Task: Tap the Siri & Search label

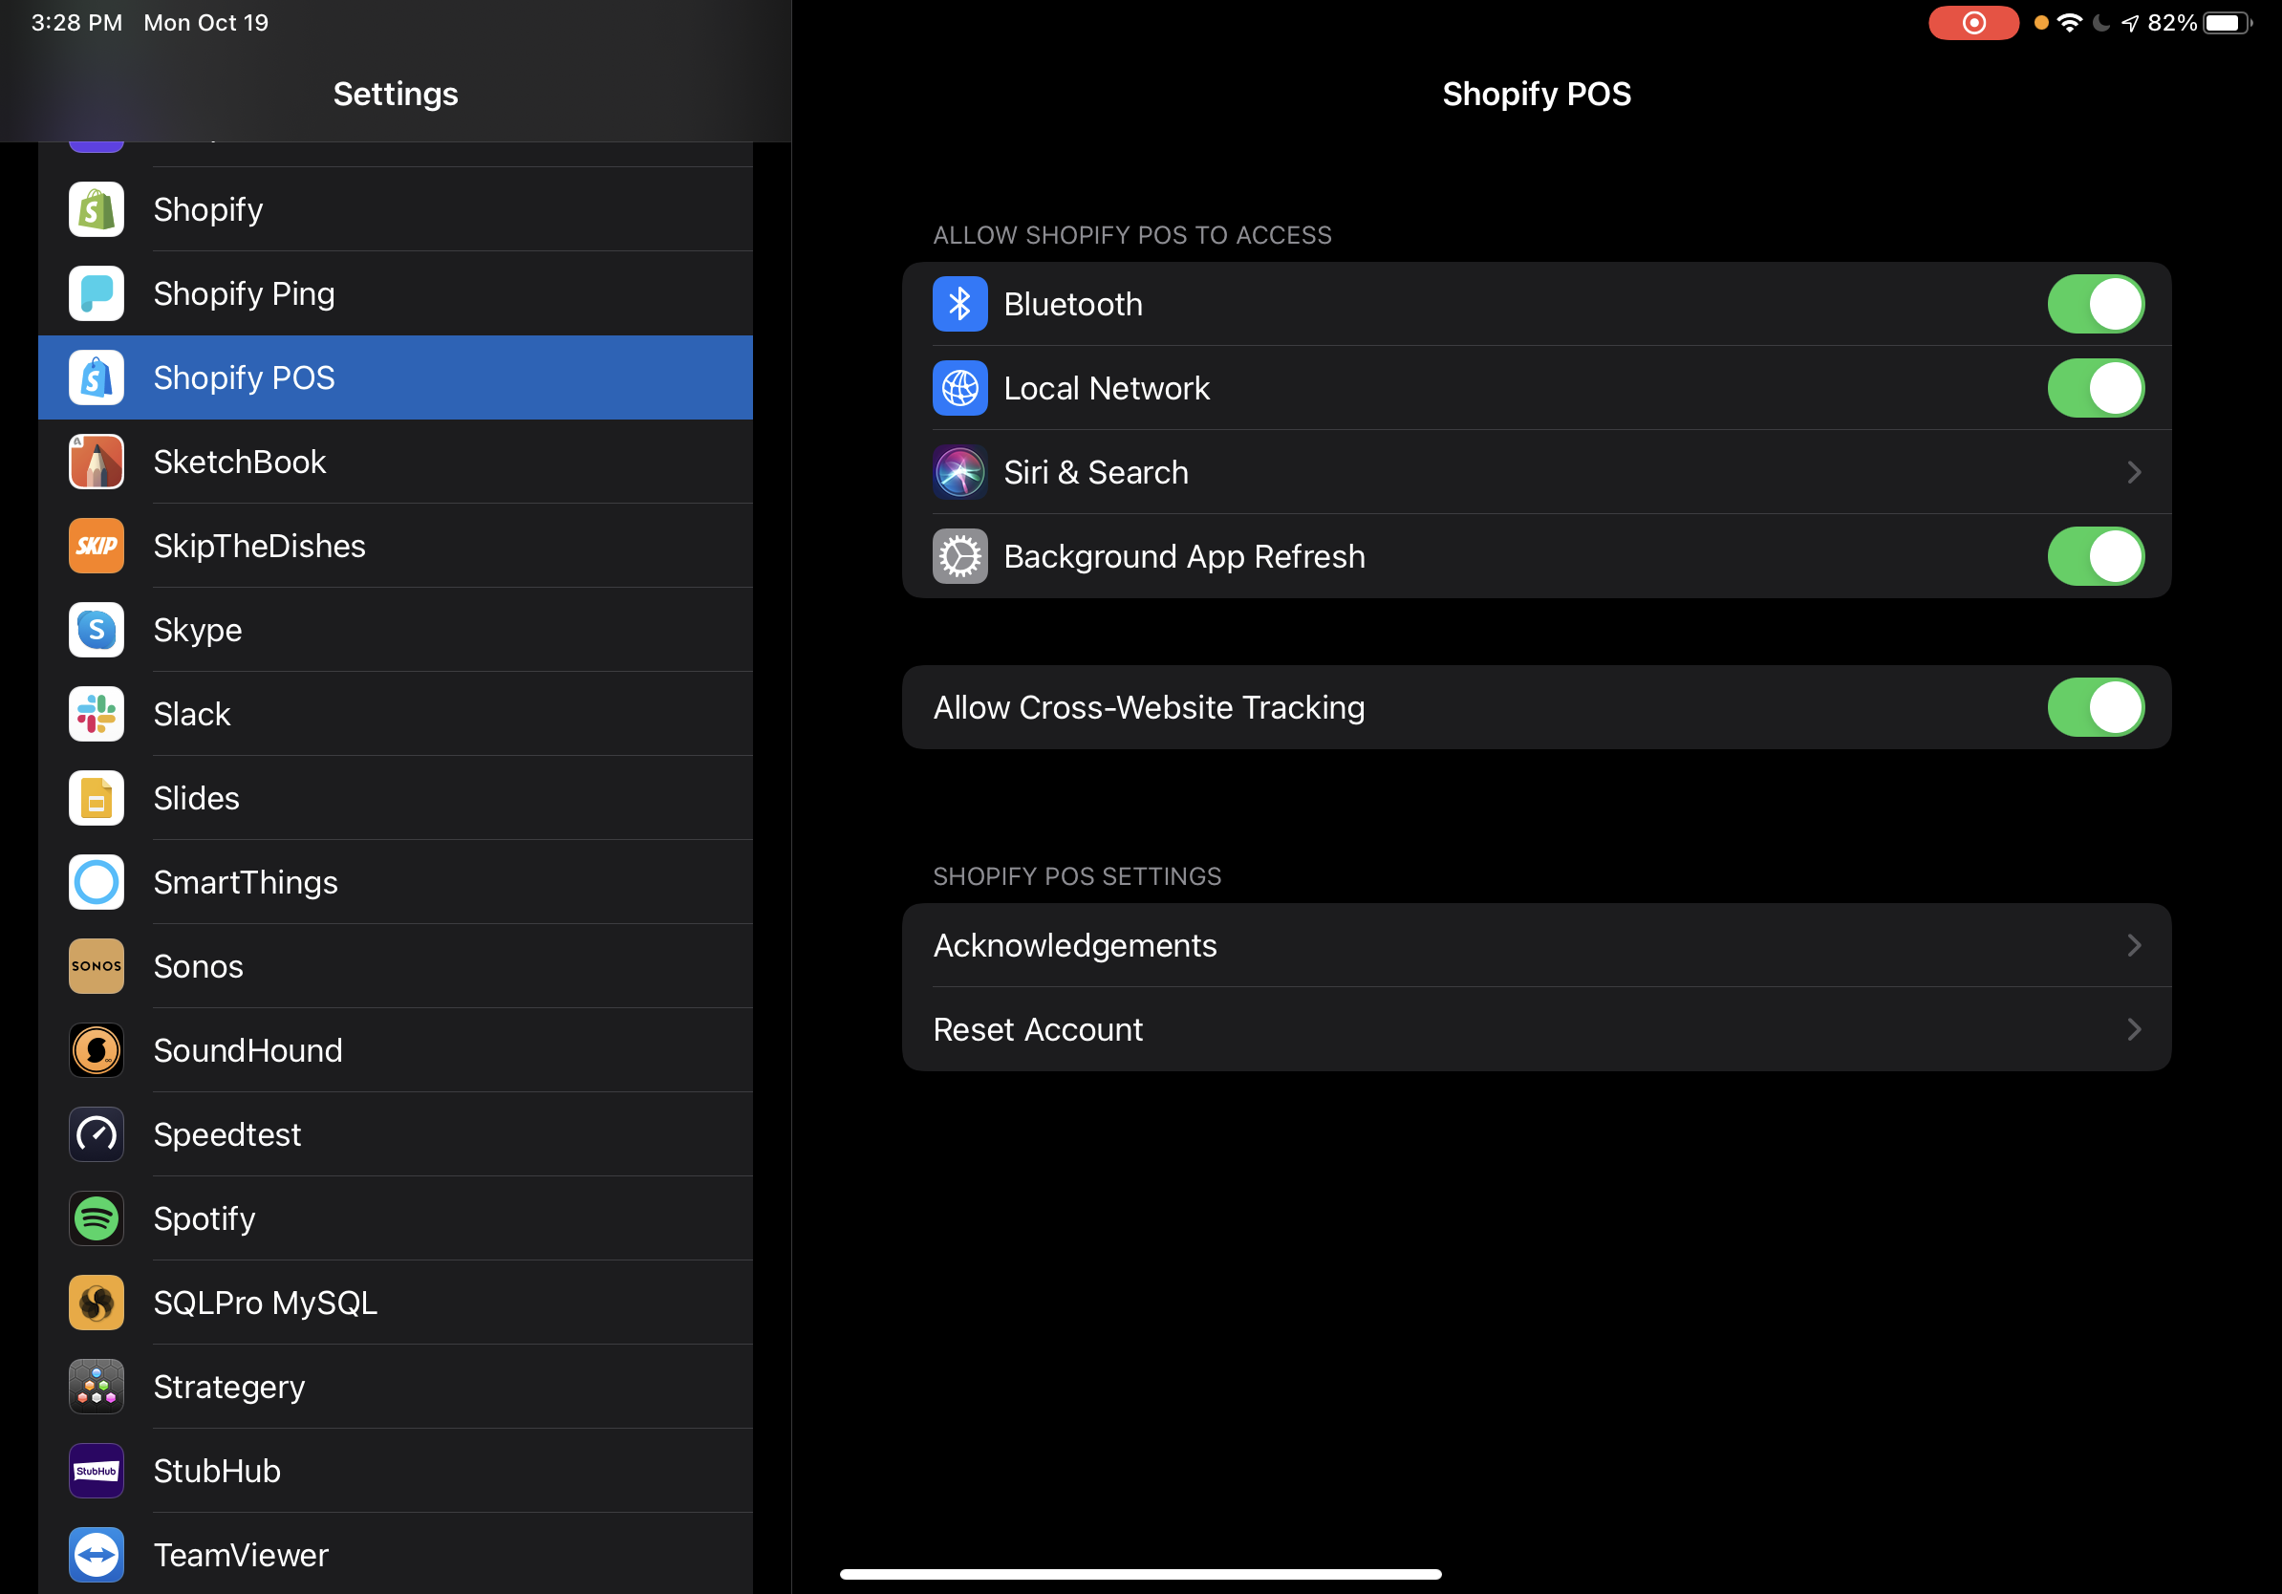Action: pyautogui.click(x=1096, y=472)
